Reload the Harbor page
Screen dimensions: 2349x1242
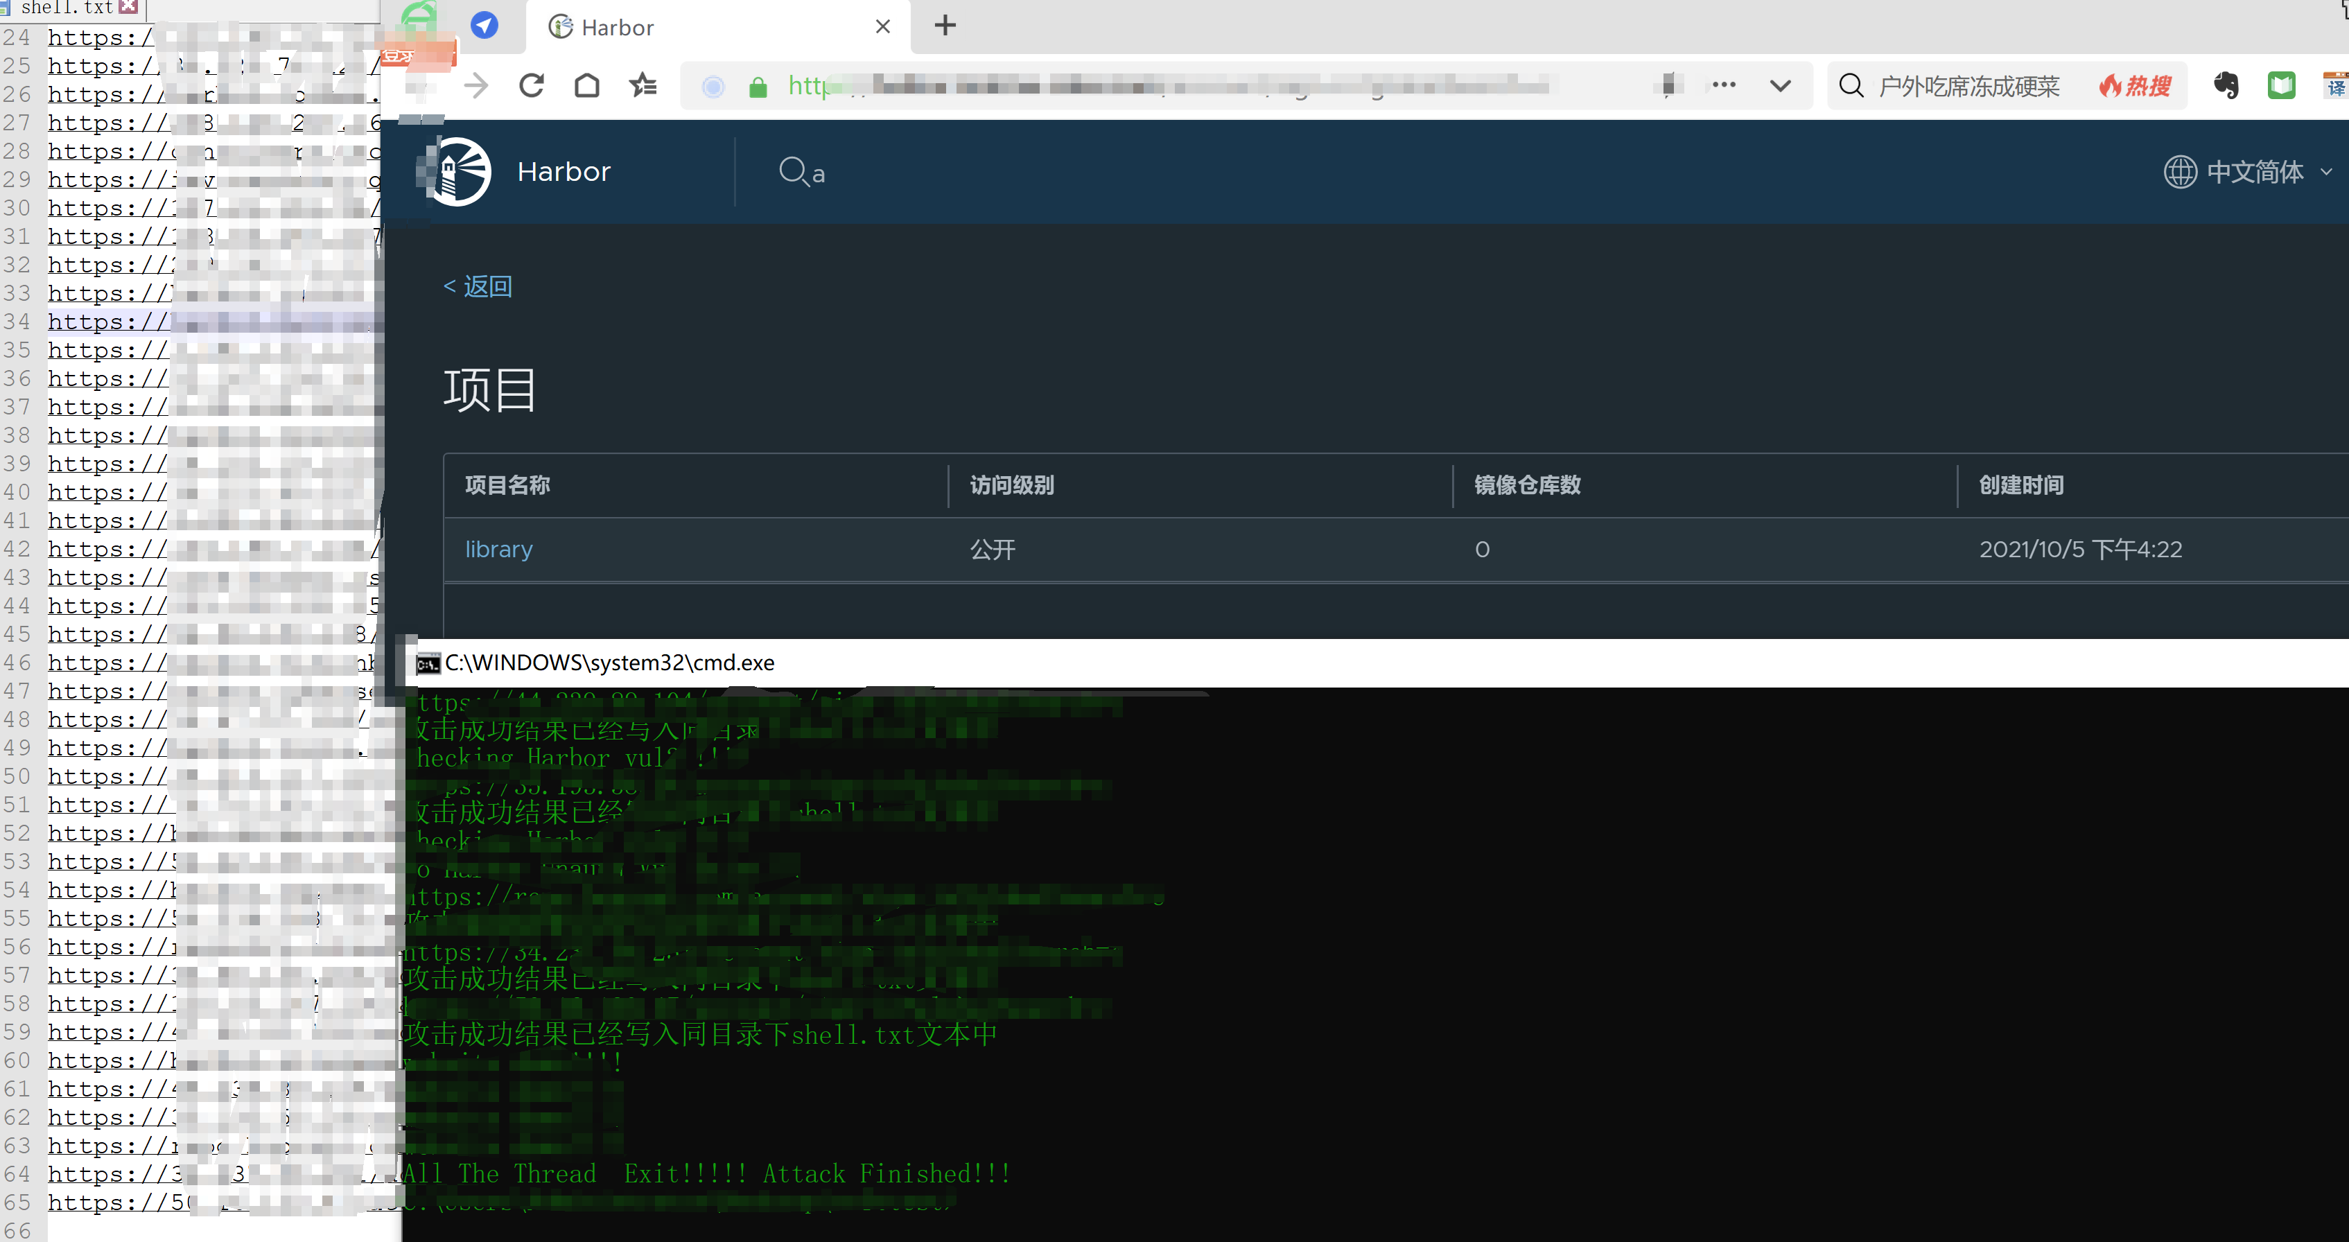pyautogui.click(x=532, y=86)
